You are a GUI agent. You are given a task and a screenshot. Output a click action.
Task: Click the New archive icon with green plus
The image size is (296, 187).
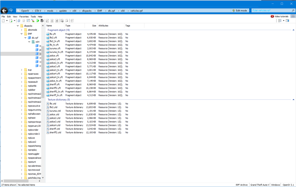[x=11, y=20]
